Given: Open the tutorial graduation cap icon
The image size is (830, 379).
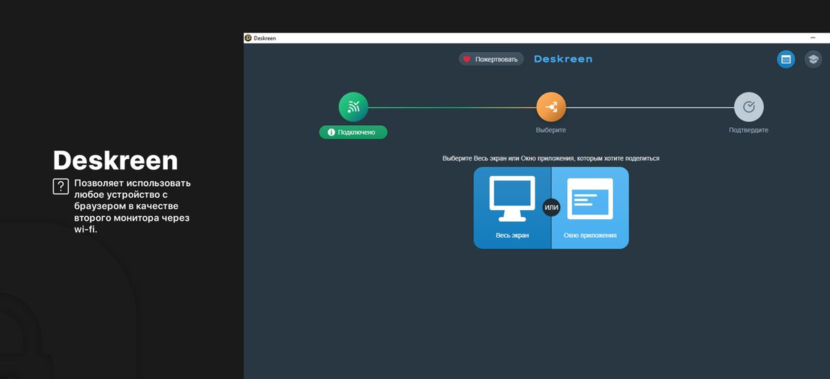Looking at the screenshot, I should tap(813, 59).
